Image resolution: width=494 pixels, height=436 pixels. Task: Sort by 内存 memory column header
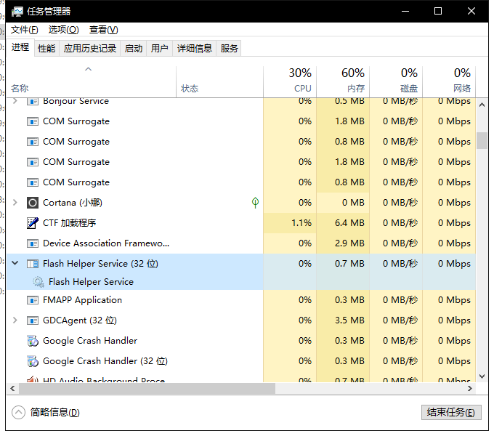pyautogui.click(x=343, y=81)
